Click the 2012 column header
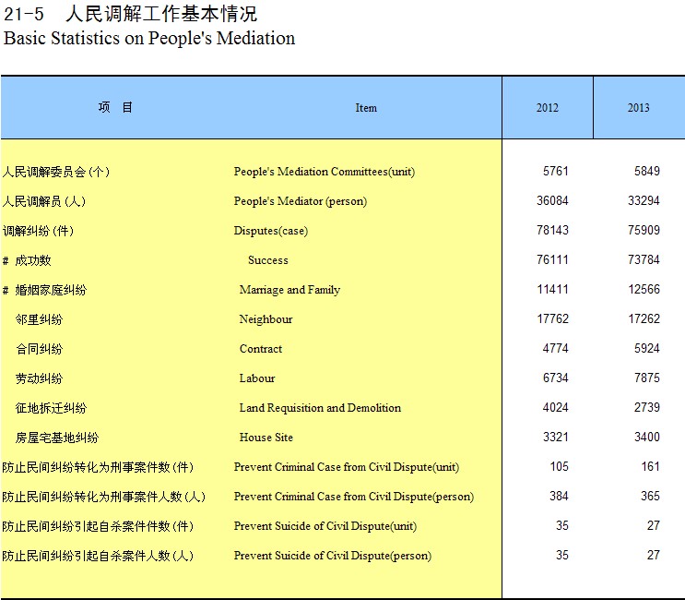The width and height of the screenshot is (685, 600). tap(547, 108)
